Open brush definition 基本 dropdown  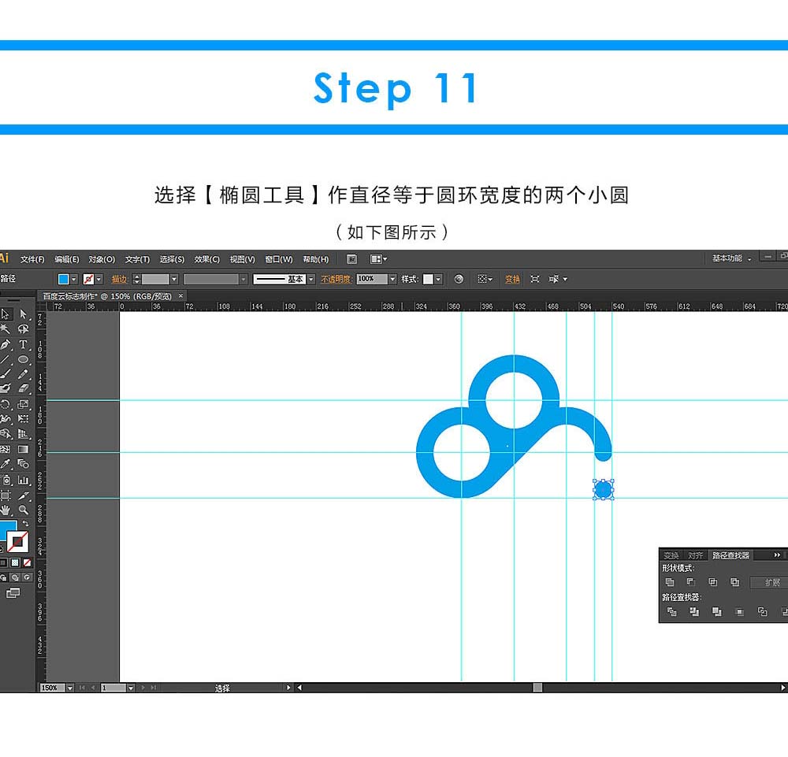pos(311,279)
